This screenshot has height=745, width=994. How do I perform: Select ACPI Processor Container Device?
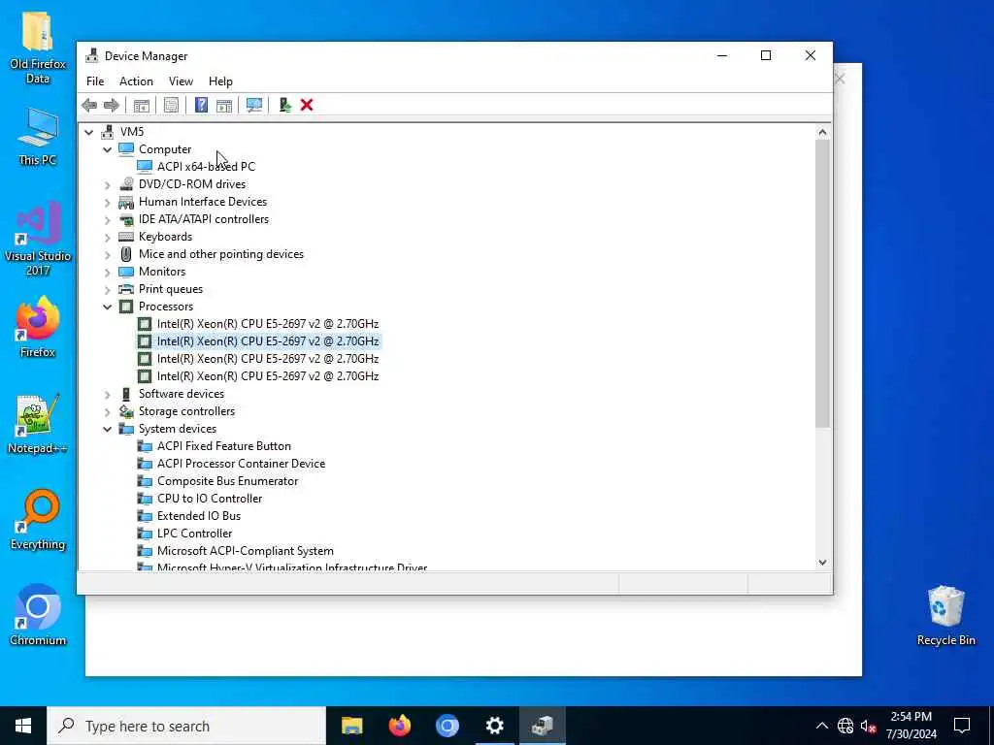click(241, 464)
